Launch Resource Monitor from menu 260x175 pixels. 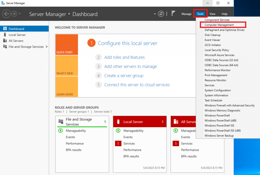tap(215, 80)
